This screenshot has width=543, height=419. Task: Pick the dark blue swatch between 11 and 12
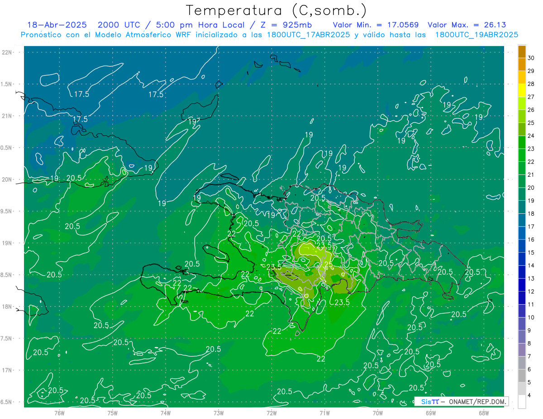[x=522, y=298]
